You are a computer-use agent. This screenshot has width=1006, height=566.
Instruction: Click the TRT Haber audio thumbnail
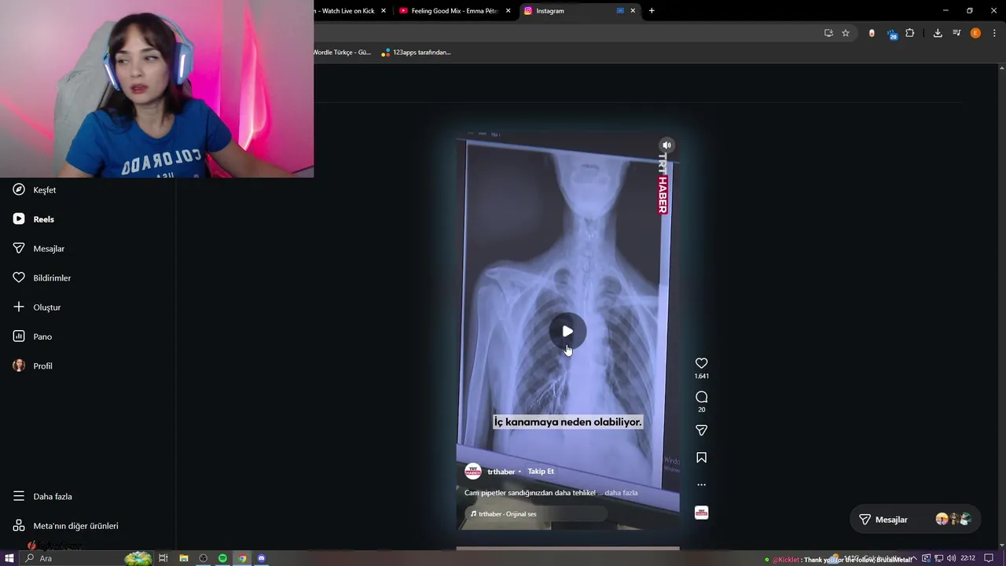(701, 513)
